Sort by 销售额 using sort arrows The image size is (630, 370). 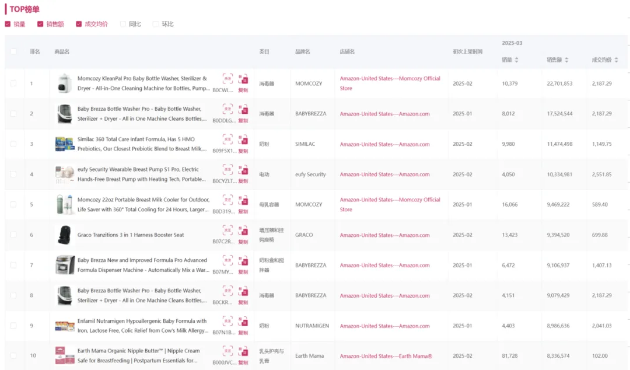(566, 60)
